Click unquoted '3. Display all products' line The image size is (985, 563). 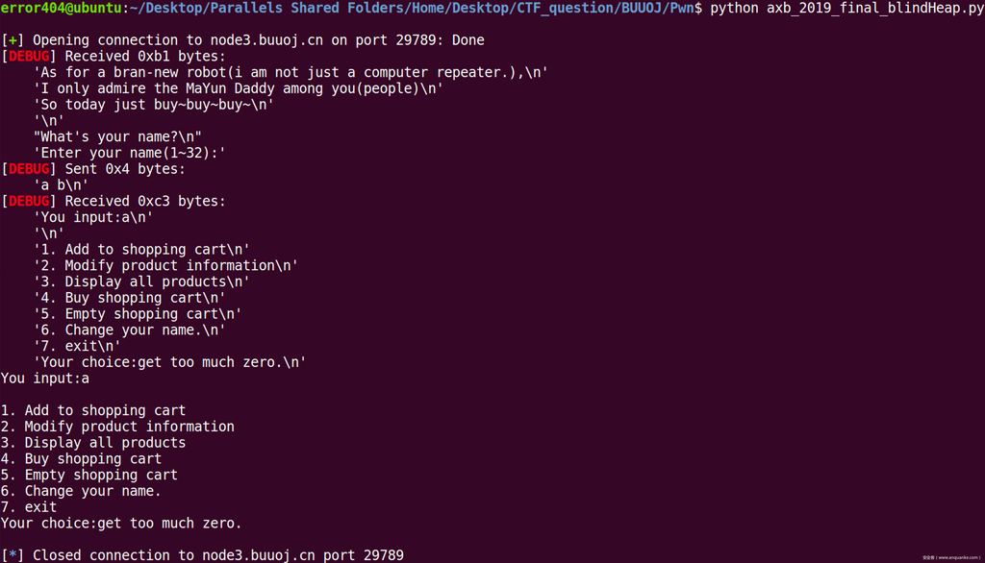93,443
